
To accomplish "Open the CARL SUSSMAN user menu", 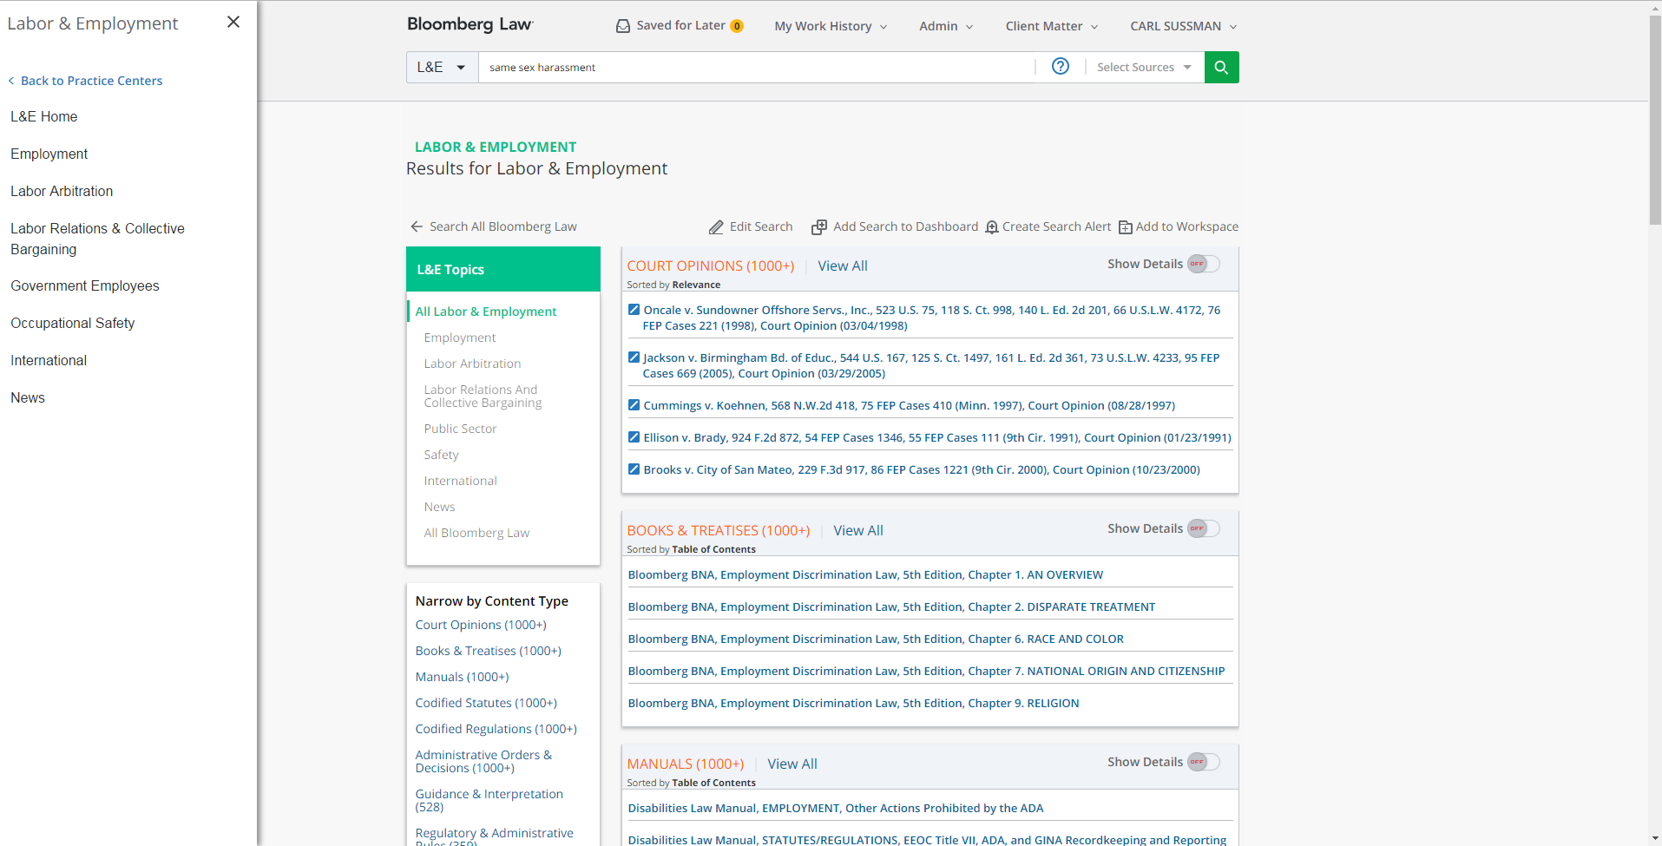I will pos(1184,26).
